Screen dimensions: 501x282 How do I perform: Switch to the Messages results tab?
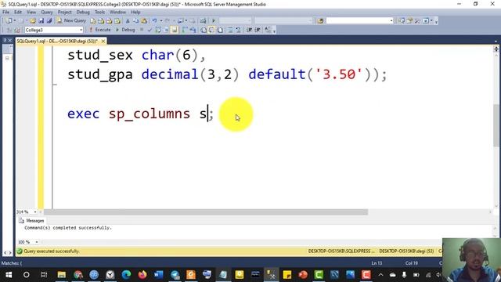coord(31,221)
